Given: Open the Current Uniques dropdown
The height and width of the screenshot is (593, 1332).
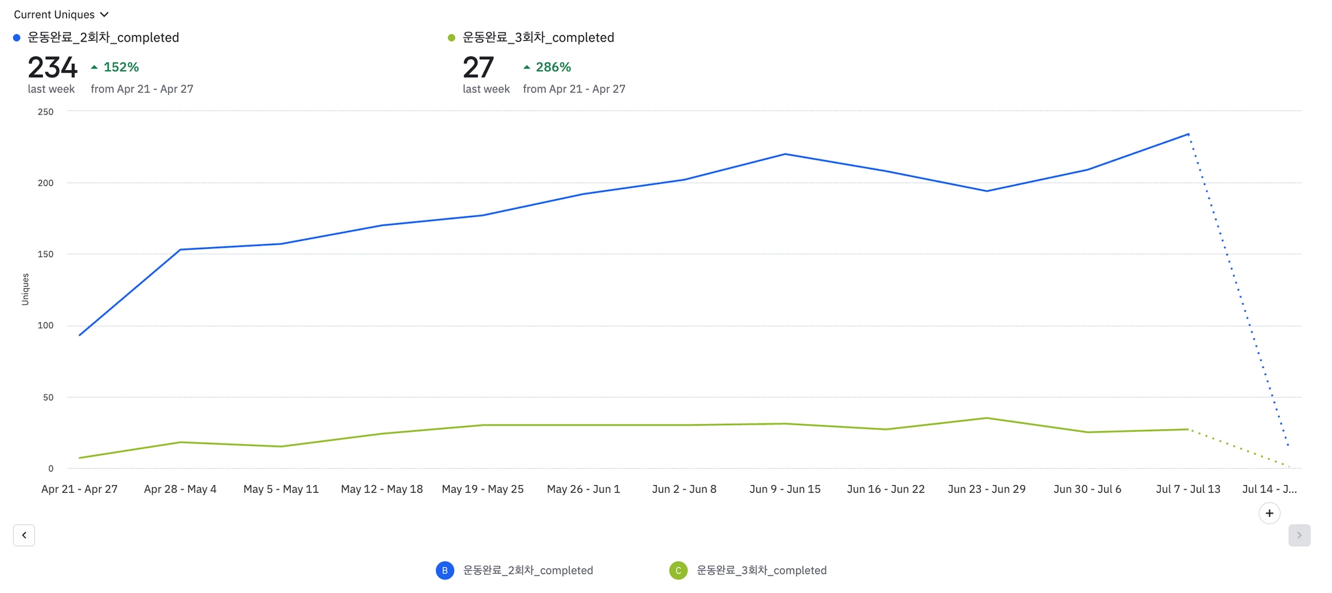Looking at the screenshot, I should (61, 14).
